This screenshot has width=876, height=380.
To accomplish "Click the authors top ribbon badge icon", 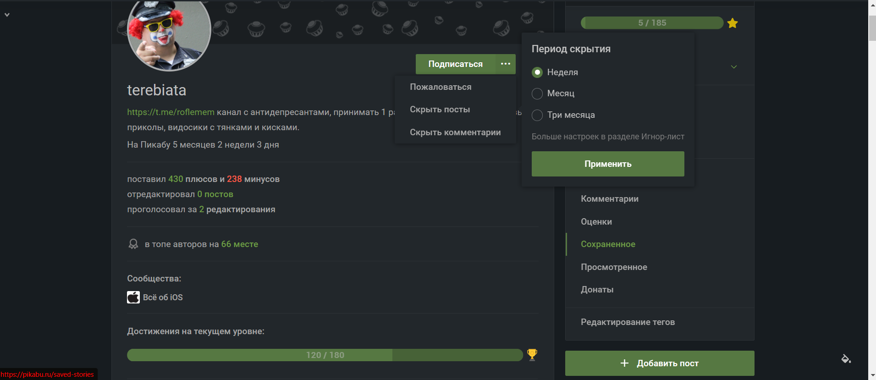I will [133, 244].
